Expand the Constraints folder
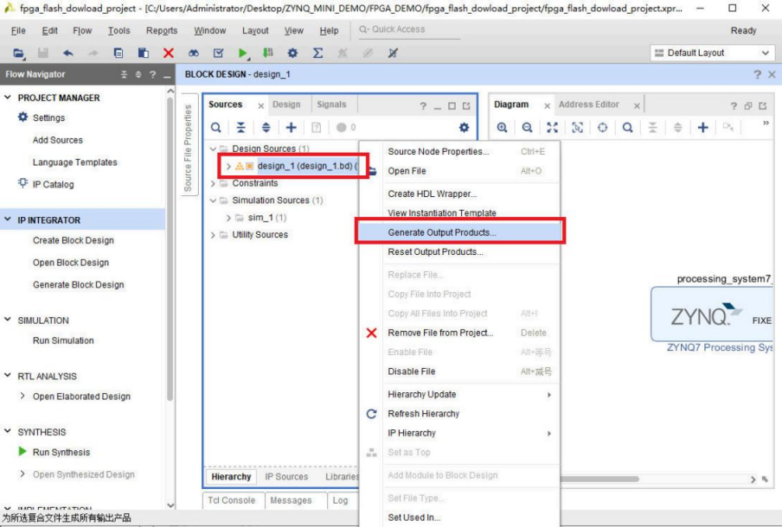782x527 pixels. (214, 183)
